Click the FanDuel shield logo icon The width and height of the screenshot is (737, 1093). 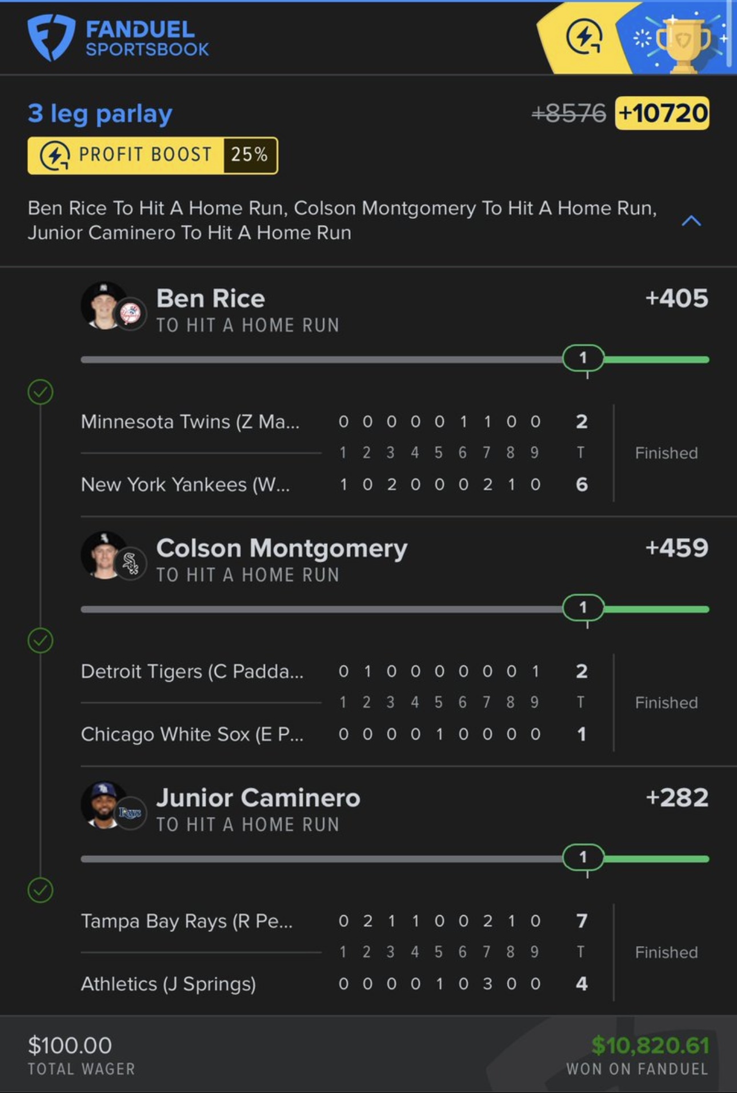(x=50, y=37)
